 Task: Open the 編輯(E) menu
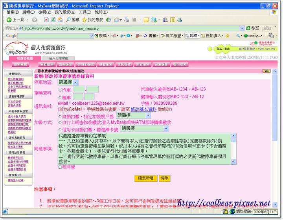tap(29, 12)
